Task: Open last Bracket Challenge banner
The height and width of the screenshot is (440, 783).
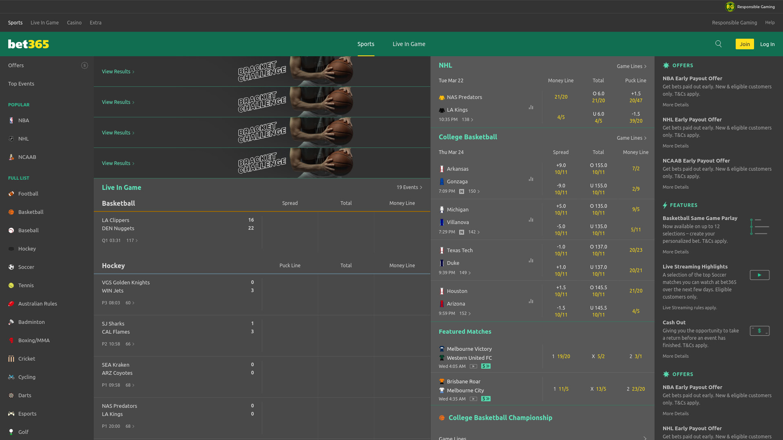Action: coord(262,163)
